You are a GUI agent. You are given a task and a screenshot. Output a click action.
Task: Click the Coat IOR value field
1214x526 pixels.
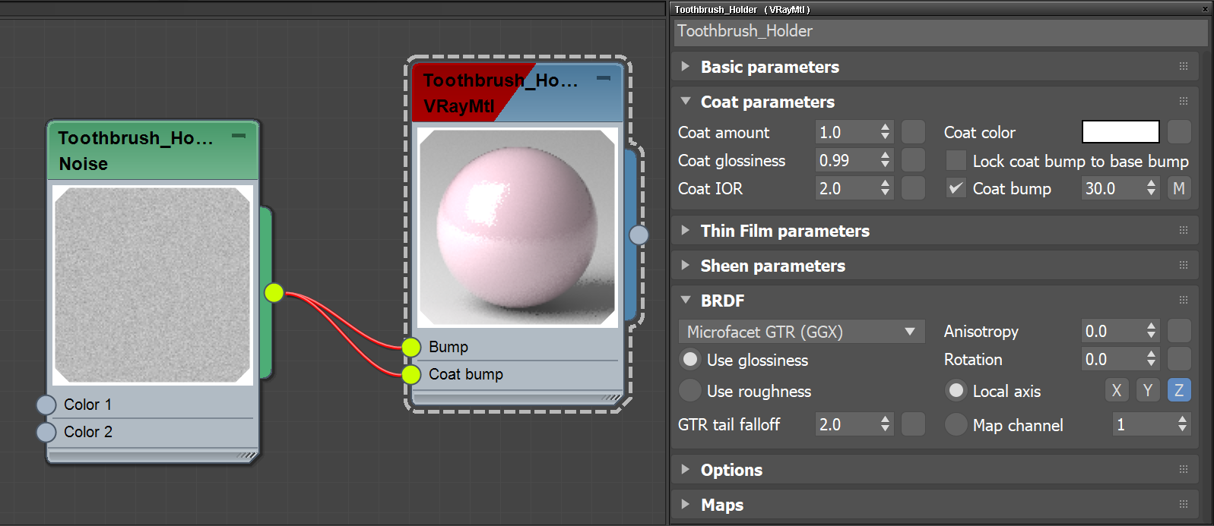coord(846,188)
